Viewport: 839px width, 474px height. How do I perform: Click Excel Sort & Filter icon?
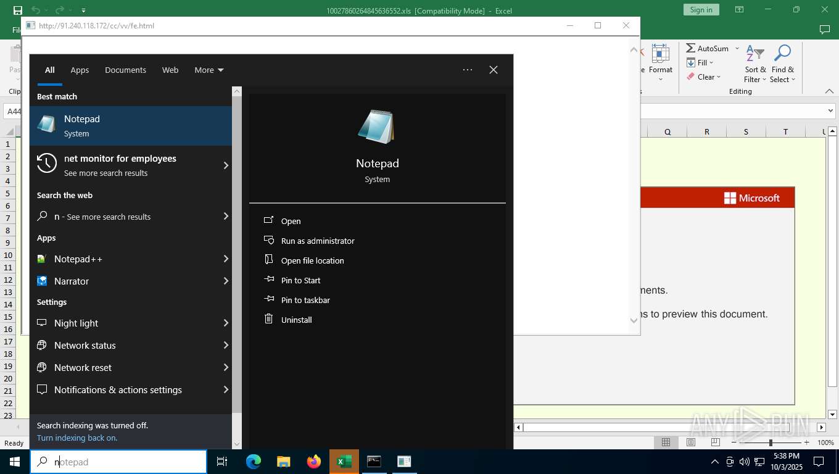755,64
